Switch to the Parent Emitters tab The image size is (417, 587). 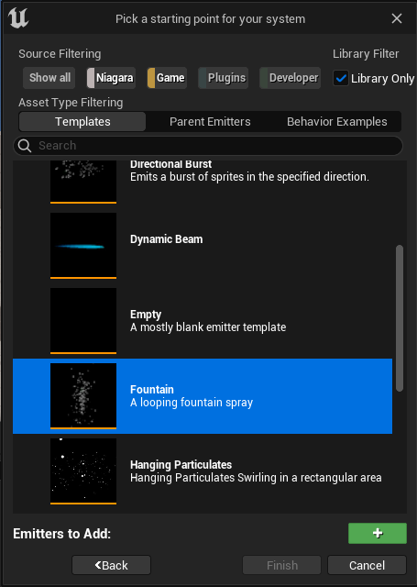[x=210, y=122]
